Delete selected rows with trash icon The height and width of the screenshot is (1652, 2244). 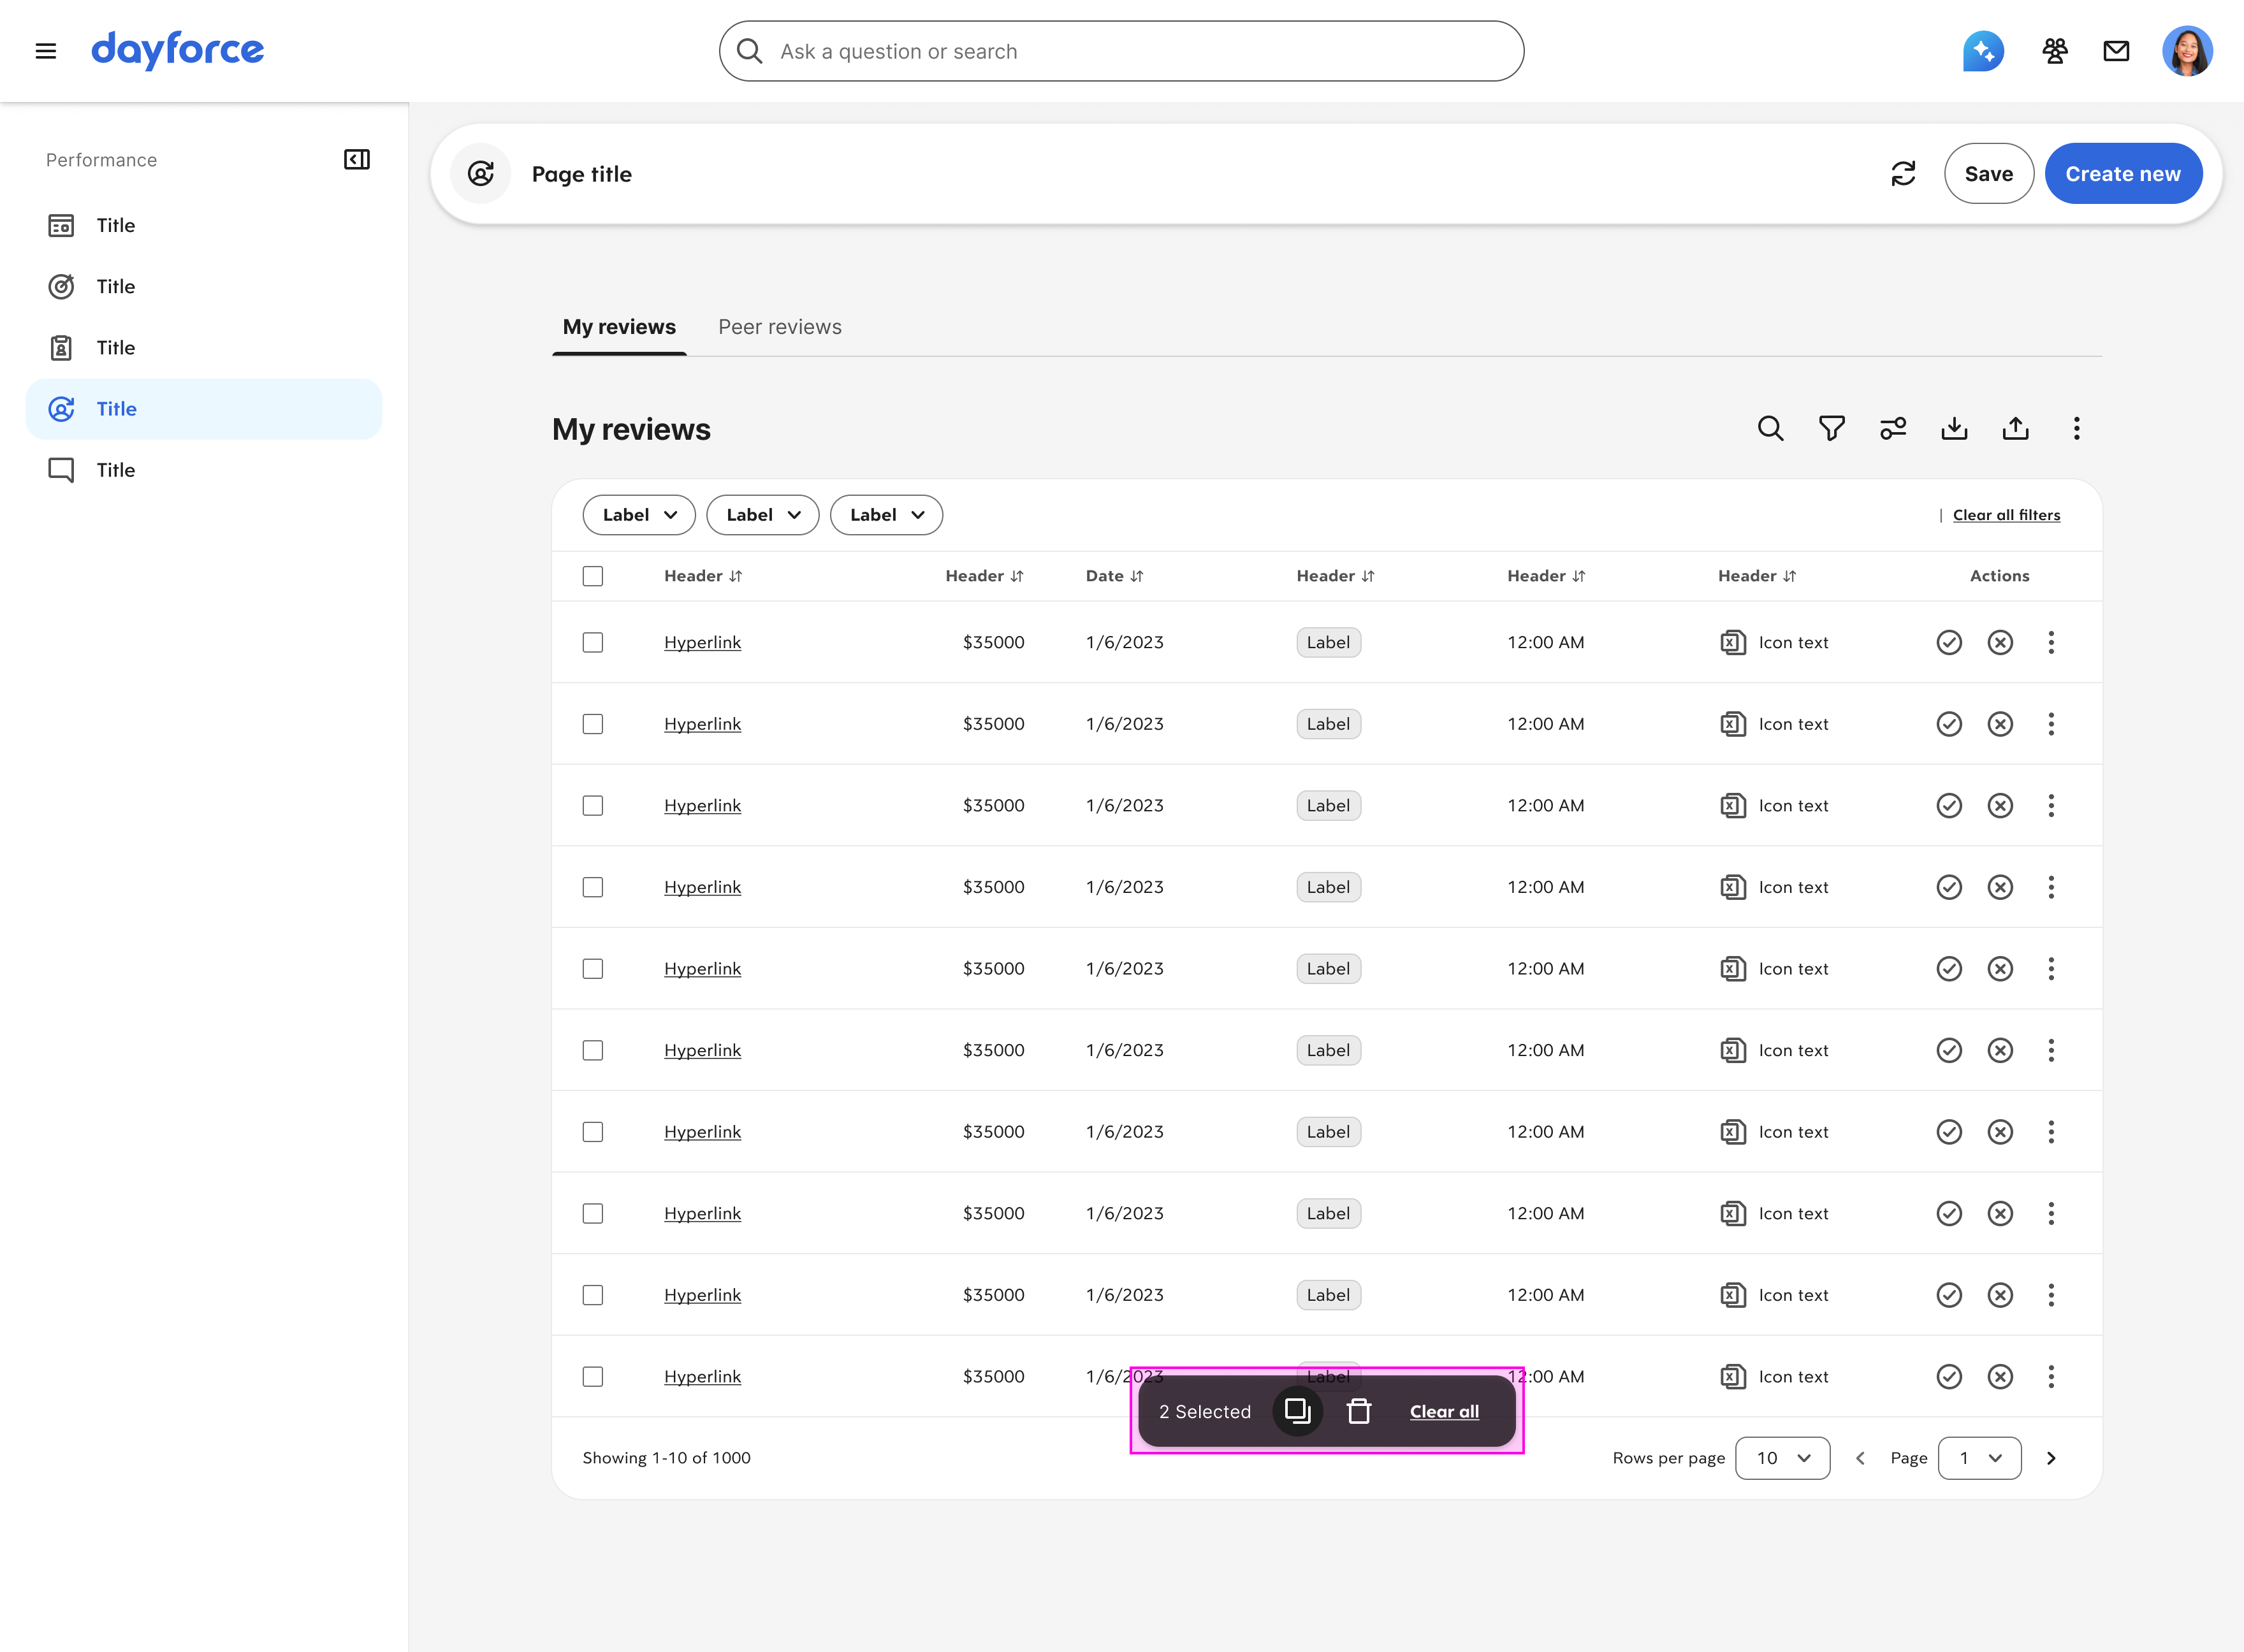click(x=1358, y=1411)
